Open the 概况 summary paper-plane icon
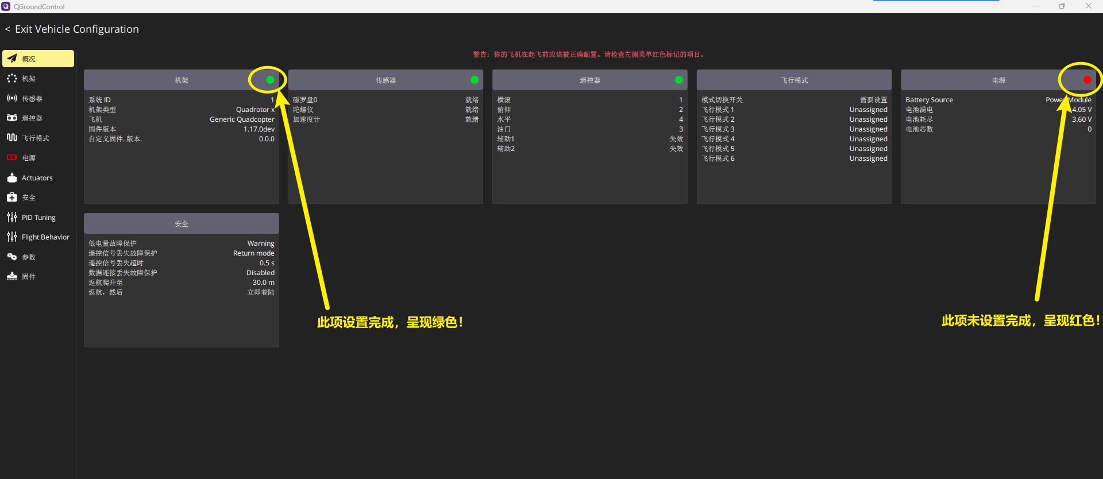 coord(12,59)
